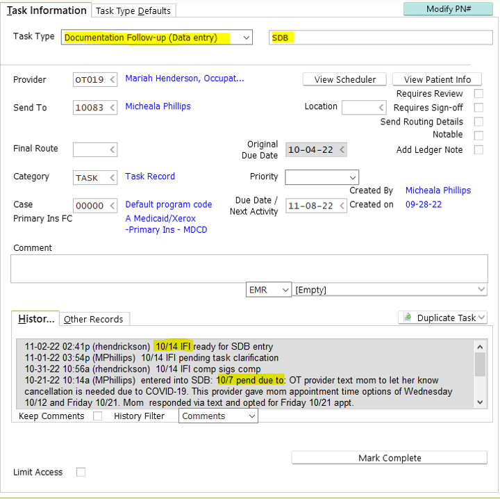Click Case 00000 lookup arrow
Image resolution: width=500 pixels, height=499 pixels.
pyautogui.click(x=112, y=206)
